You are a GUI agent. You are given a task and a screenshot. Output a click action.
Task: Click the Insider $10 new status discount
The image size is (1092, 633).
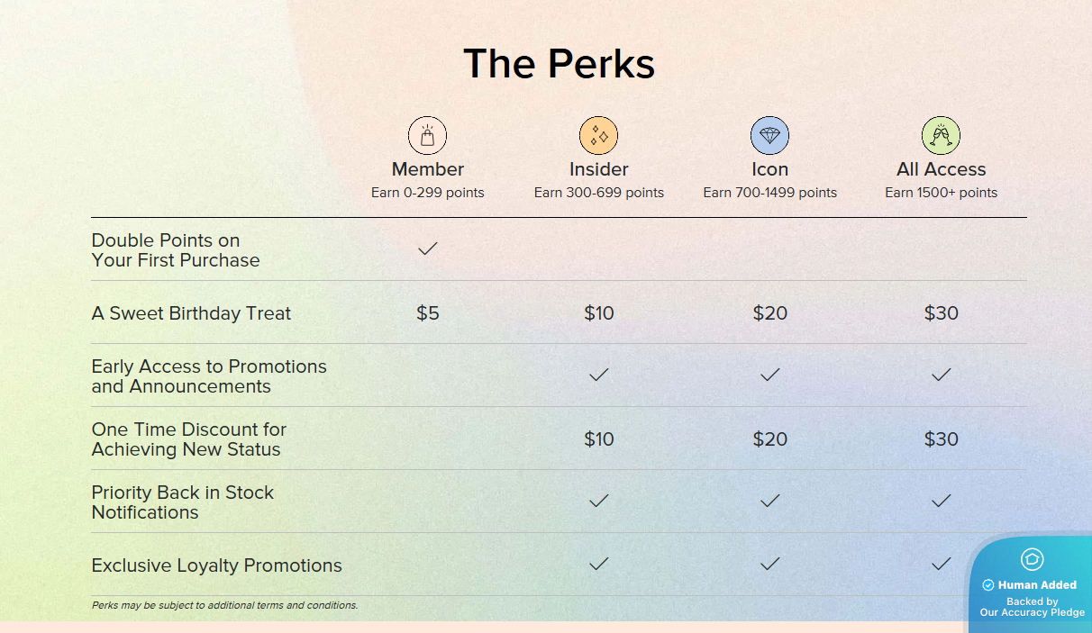598,439
